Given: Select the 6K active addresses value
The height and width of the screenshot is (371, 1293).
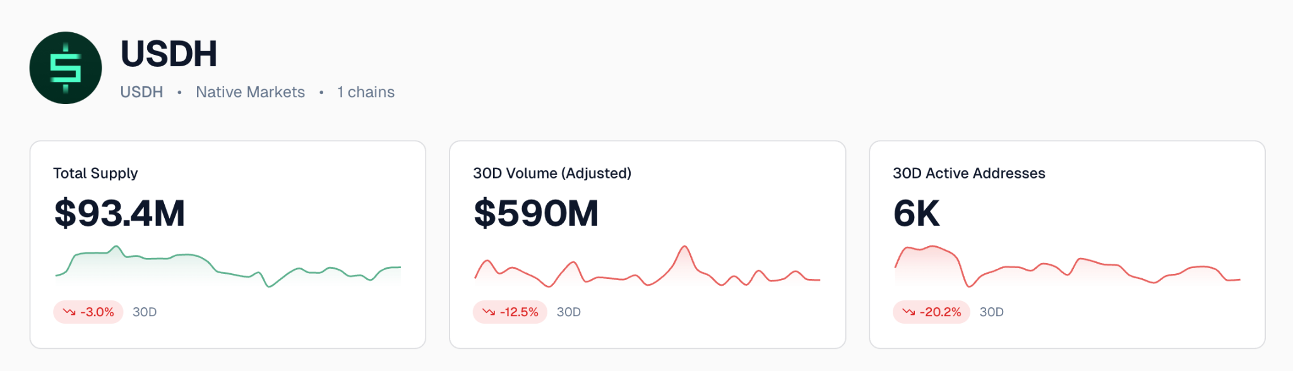Looking at the screenshot, I should pyautogui.click(x=916, y=213).
